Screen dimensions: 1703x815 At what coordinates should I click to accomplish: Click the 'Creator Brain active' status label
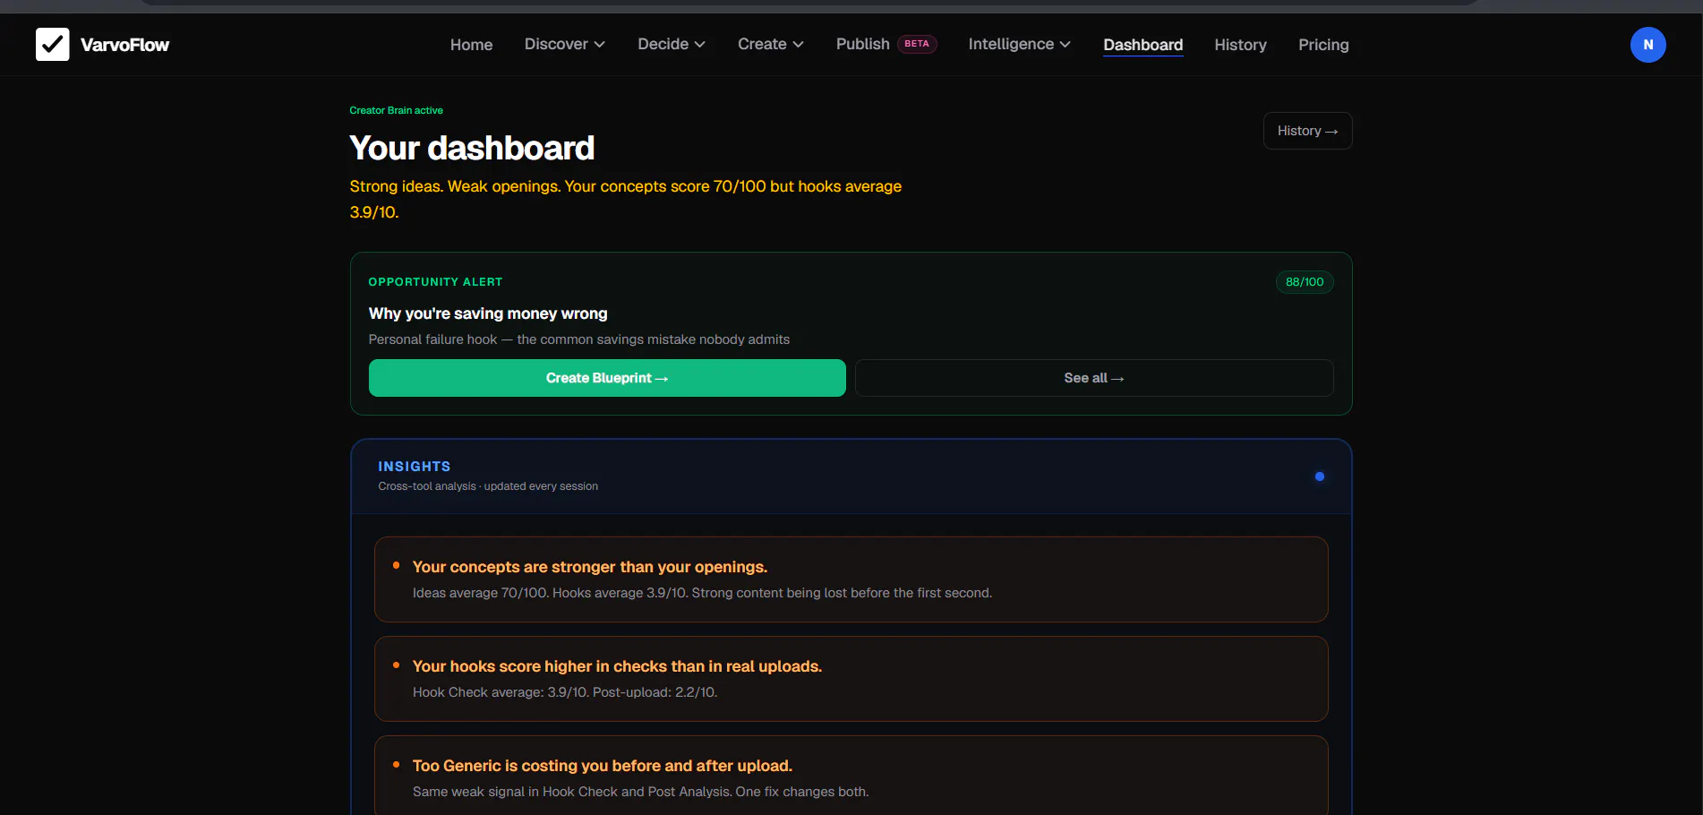(x=396, y=110)
